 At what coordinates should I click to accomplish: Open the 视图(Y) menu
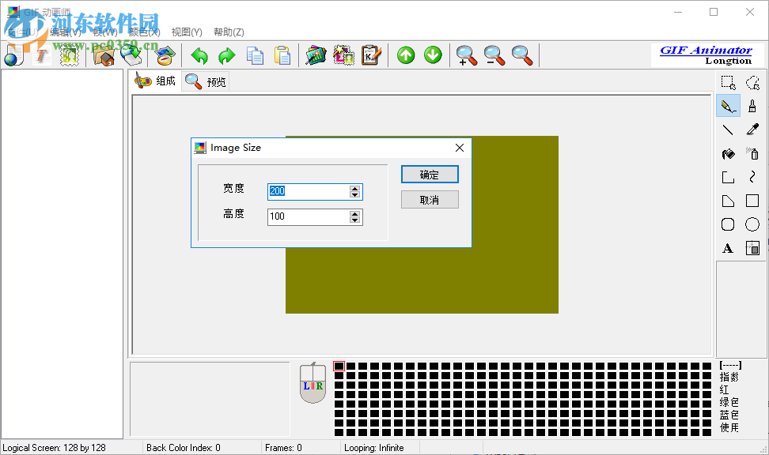click(185, 32)
